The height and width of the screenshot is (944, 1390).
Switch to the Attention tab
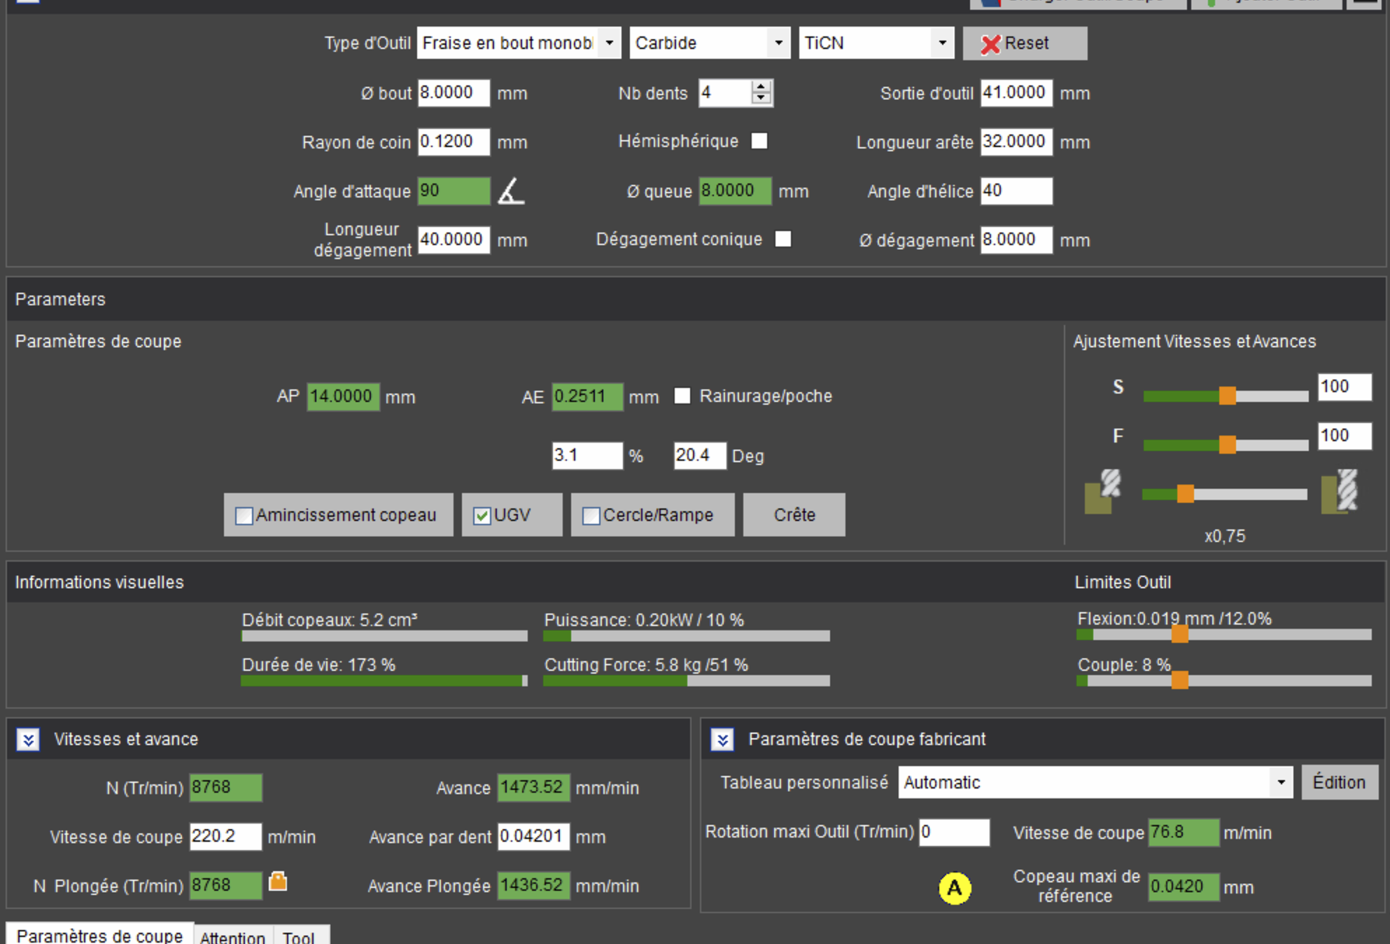click(232, 936)
